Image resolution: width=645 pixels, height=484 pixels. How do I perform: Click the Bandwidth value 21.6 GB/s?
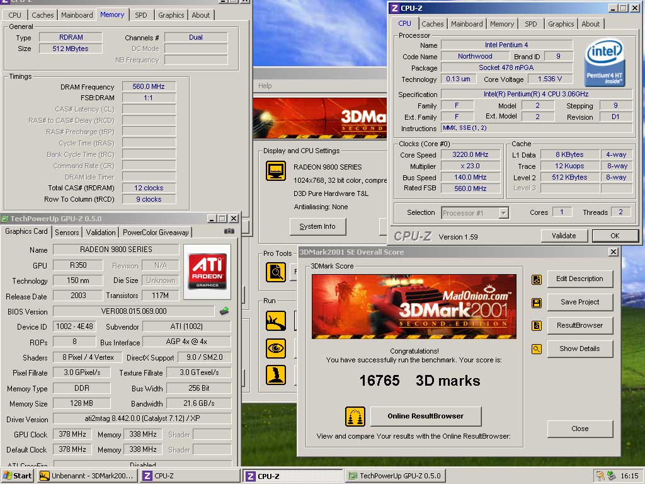point(198,403)
